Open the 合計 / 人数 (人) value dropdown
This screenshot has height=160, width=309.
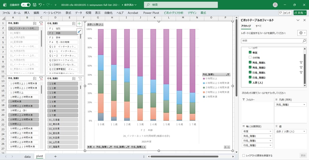(304, 131)
